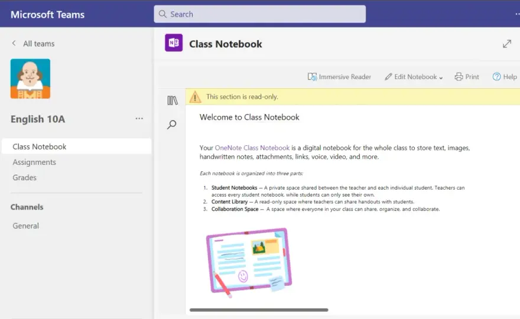Click the Edit Notebook pencil icon

(x=388, y=77)
